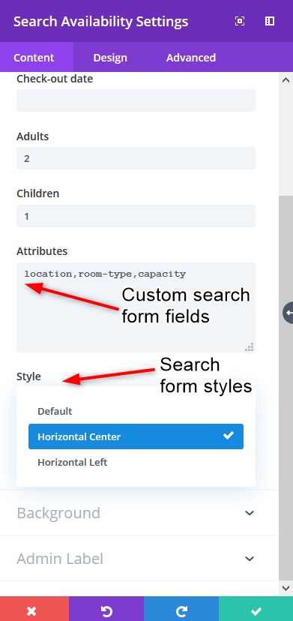Click the Adults input field
Viewport: 293px width, 621px height.
coord(136,158)
